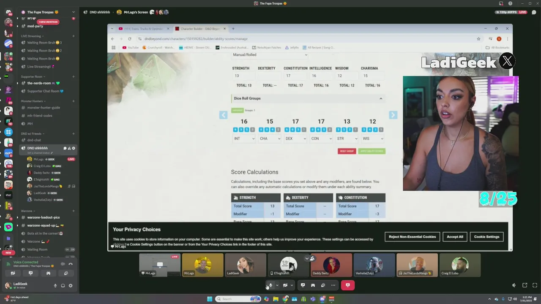Deafen with headphones icon in user panel
This screenshot has width=541, height=304.
pyautogui.click(x=63, y=286)
